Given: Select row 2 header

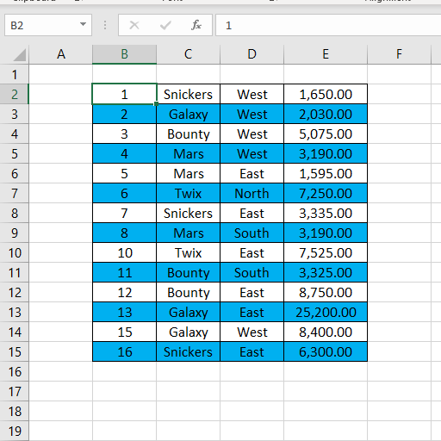Looking at the screenshot, I should tap(15, 94).
